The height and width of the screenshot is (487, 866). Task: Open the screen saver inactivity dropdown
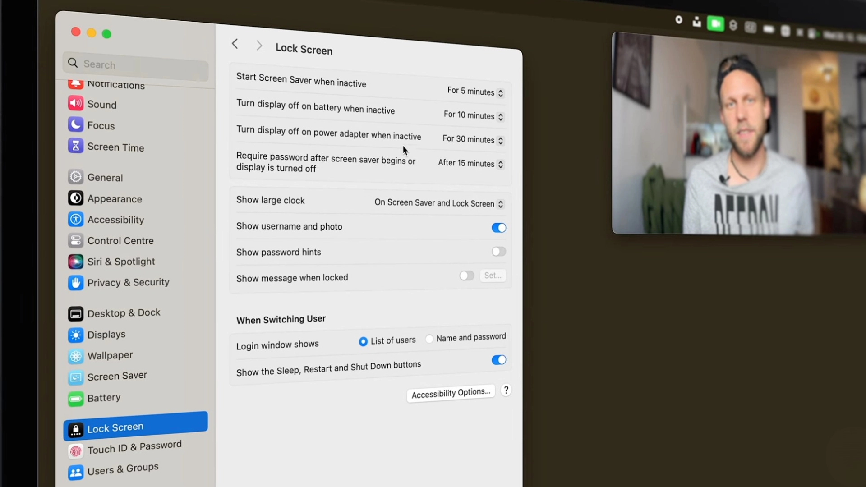tap(474, 92)
